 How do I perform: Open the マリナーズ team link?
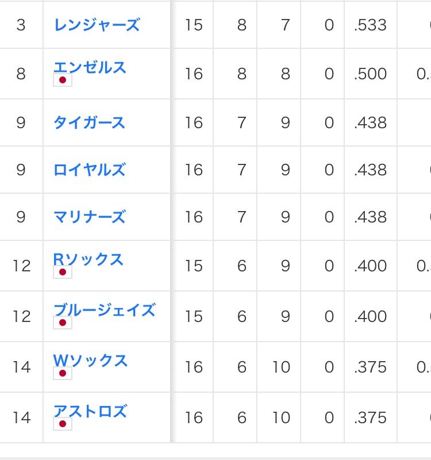[90, 217]
